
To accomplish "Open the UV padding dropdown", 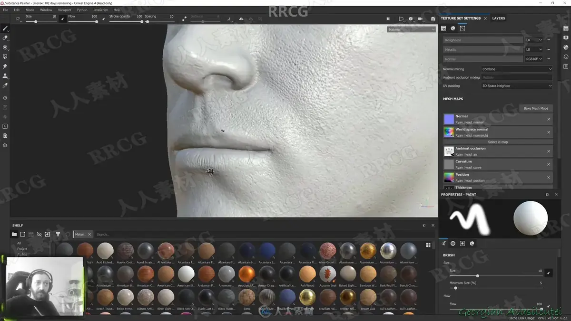I will point(517,86).
